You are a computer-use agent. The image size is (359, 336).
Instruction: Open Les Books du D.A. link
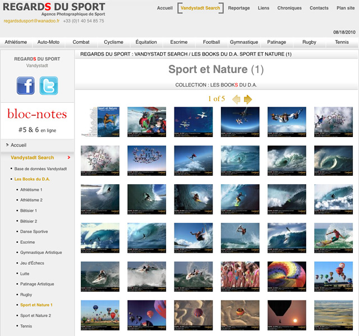32,179
